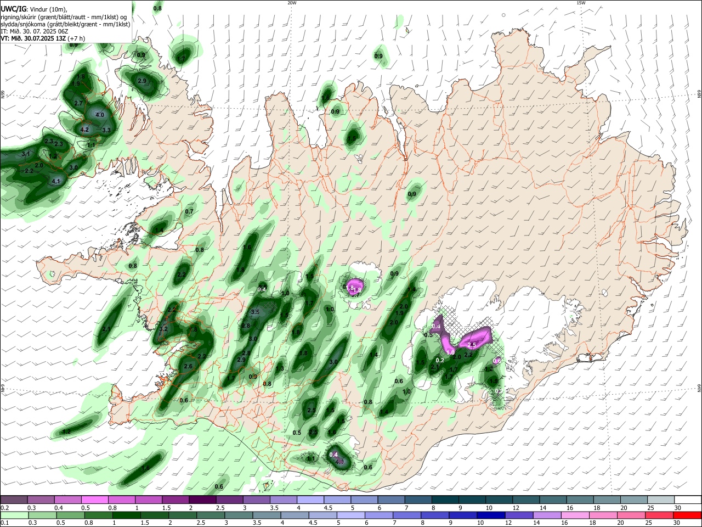
Task: Click the '2.6' precipitation value on the map
Action: click(x=188, y=366)
